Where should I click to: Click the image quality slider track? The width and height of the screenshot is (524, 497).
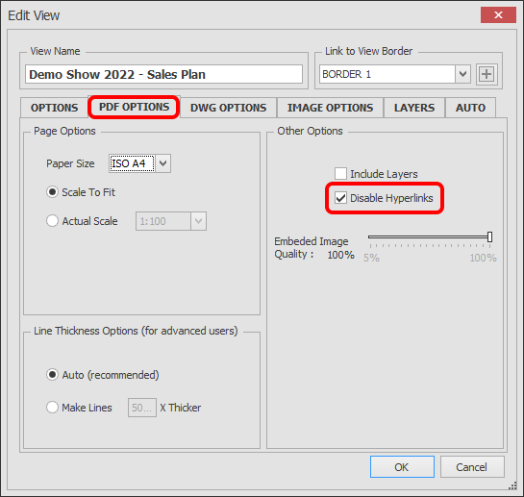click(428, 237)
